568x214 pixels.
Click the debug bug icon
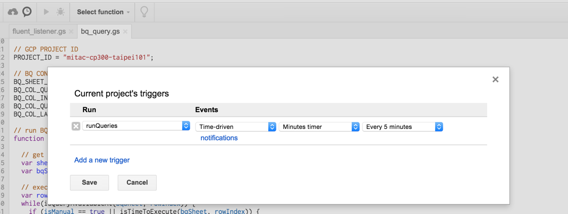(x=60, y=12)
